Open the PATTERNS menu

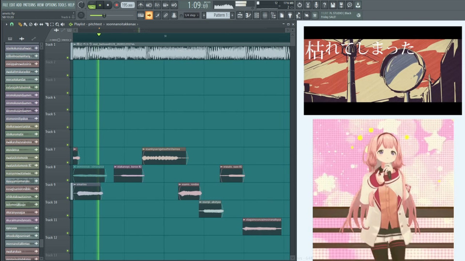click(x=30, y=5)
